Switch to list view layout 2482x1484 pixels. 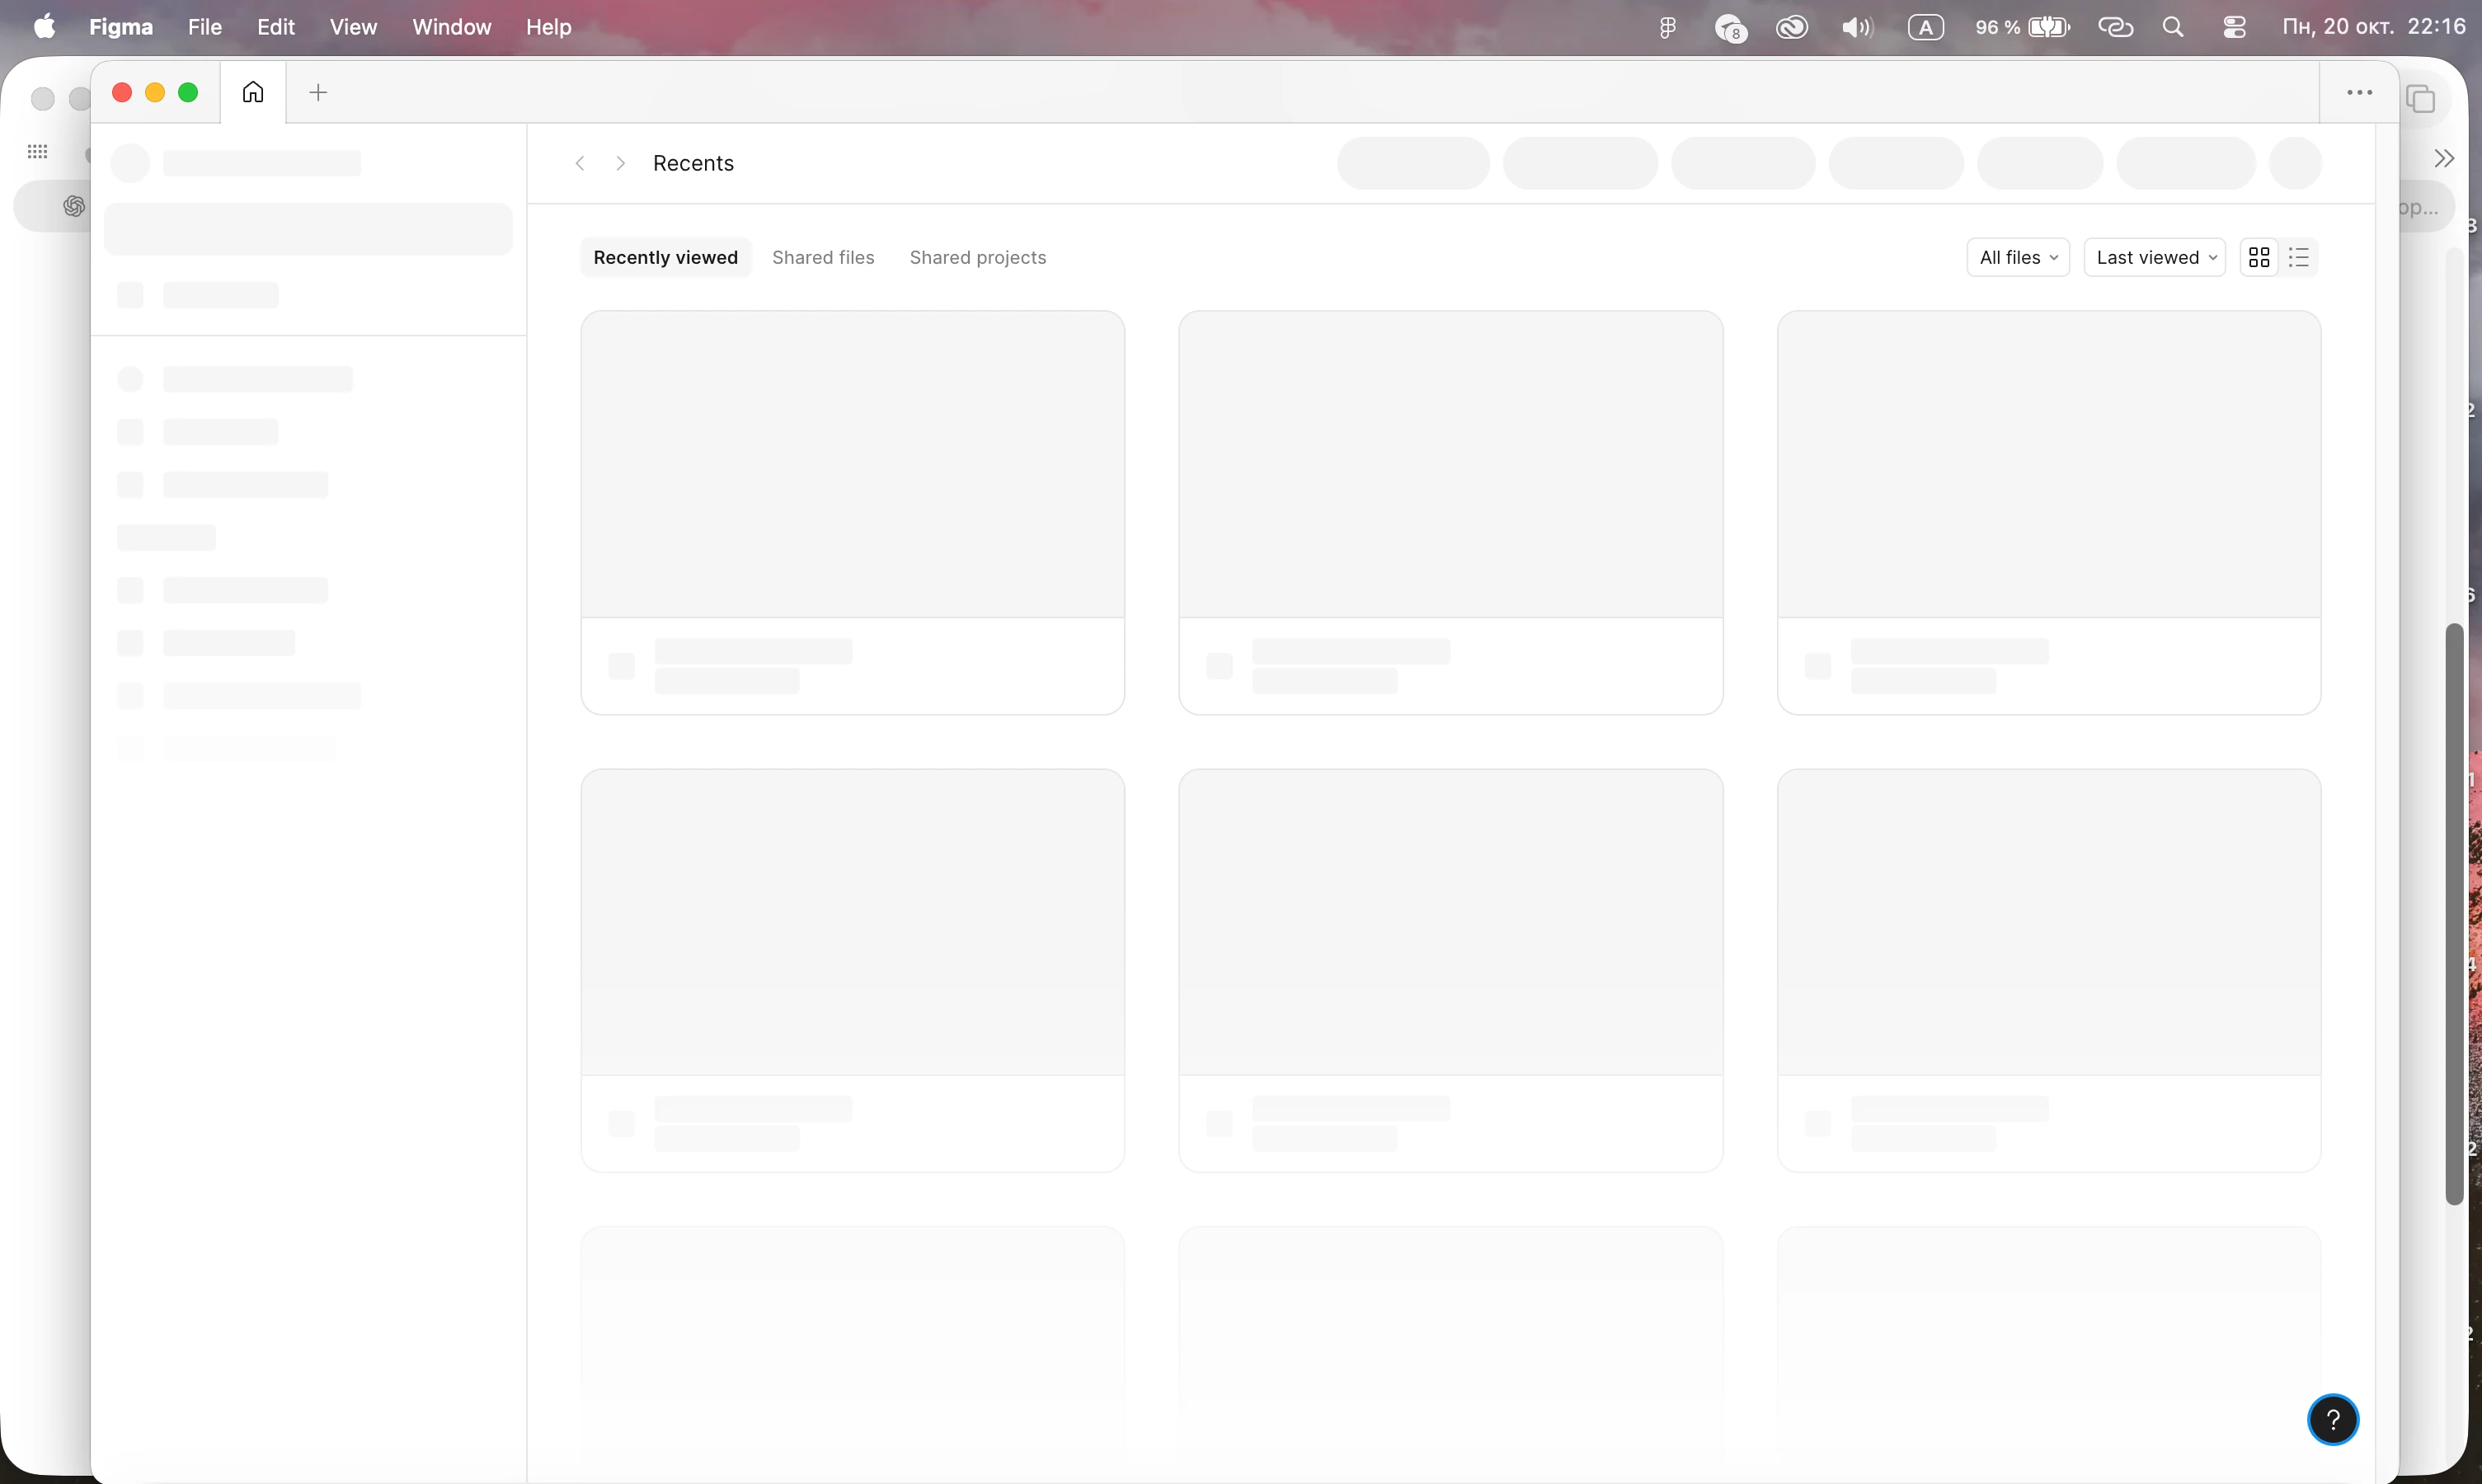coord(2299,257)
